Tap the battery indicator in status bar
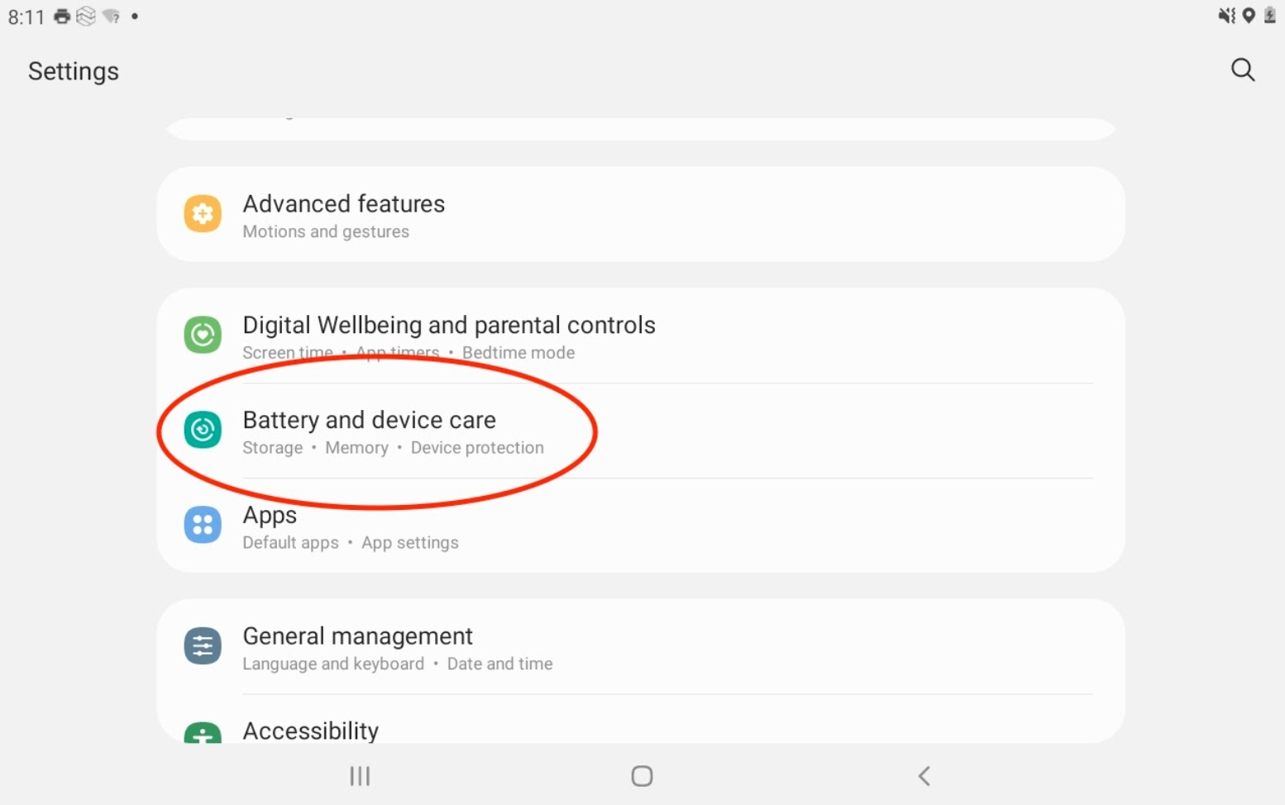Viewport: 1285px width, 805px height. [x=1270, y=15]
